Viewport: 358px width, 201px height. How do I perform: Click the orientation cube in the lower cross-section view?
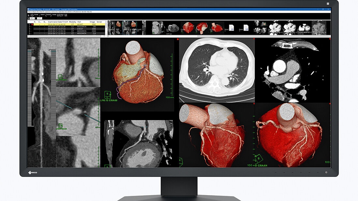click(x=60, y=126)
